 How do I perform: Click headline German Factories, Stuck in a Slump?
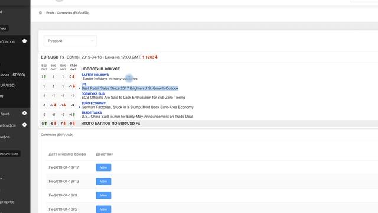pyautogui.click(x=138, y=107)
